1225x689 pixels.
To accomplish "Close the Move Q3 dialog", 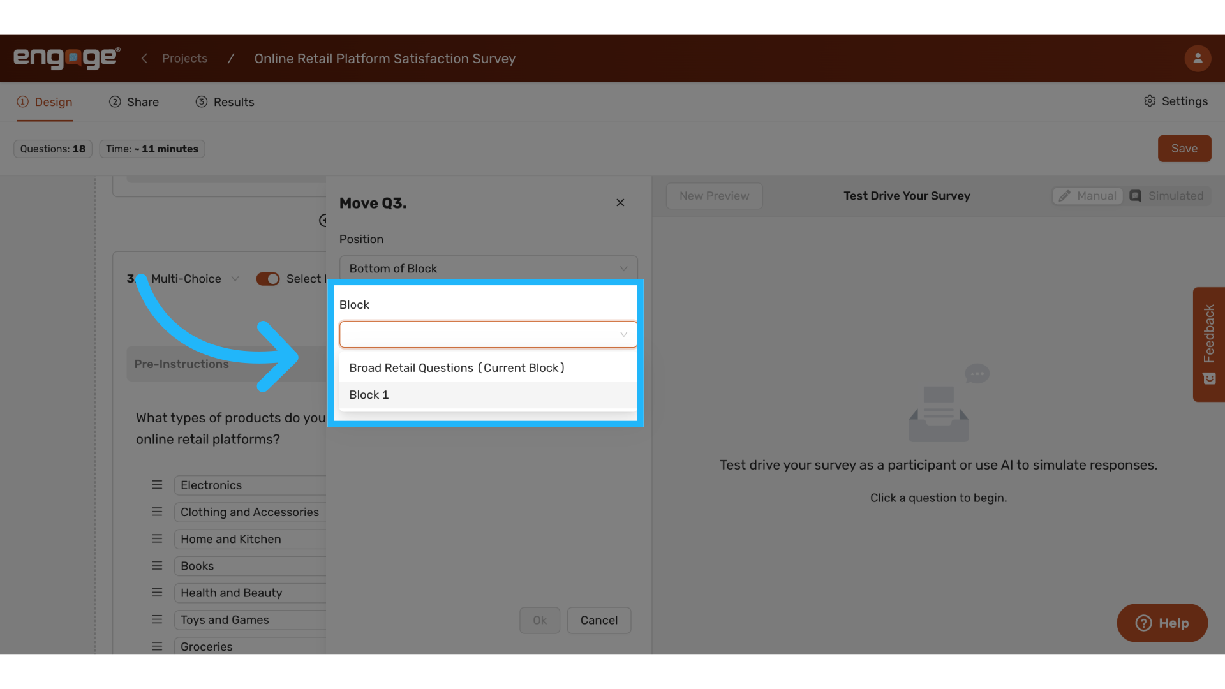I will pos(620,203).
